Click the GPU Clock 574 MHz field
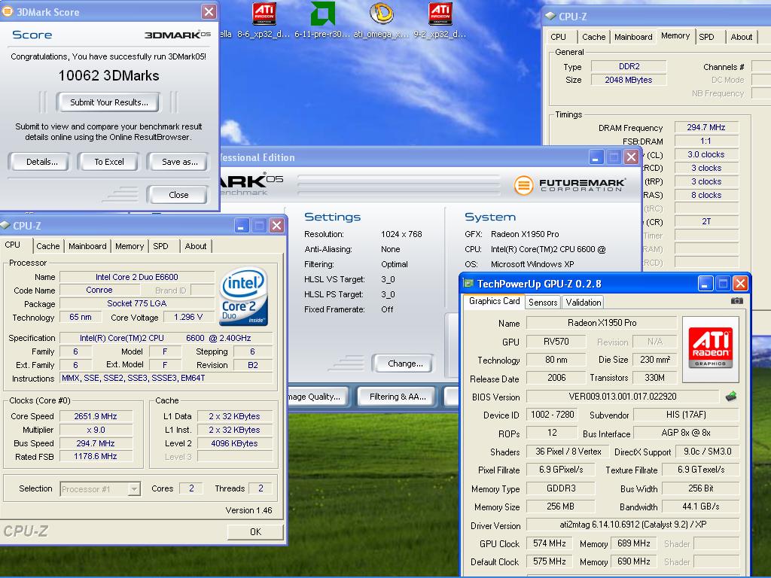 point(549,543)
